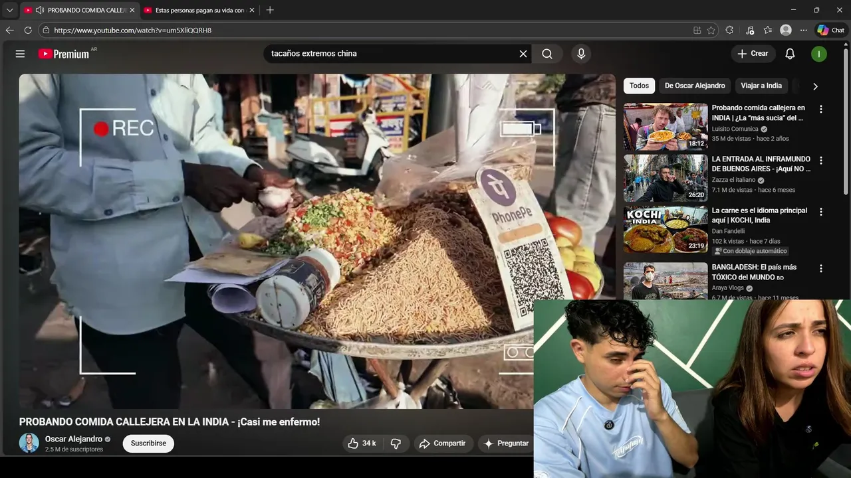The height and width of the screenshot is (478, 851).
Task: Open title La carne es el idioma principal
Action: tap(760, 216)
